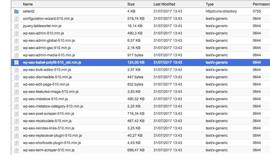The width and height of the screenshot is (270, 155).
Task: Select wp-seo-bulk-editor-510.min.js file name
Action: pos(47,70)
